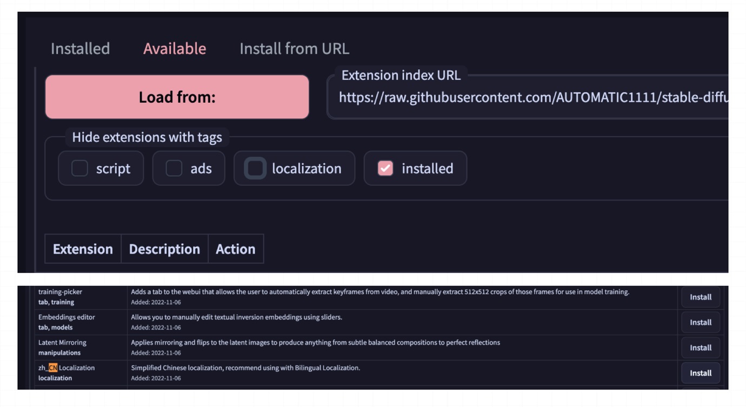Enable the script tag checkbox

tap(80, 169)
